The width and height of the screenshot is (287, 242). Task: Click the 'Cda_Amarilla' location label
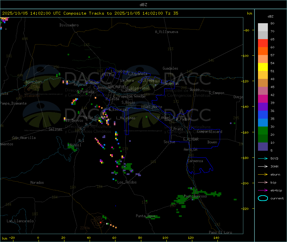click(24, 138)
